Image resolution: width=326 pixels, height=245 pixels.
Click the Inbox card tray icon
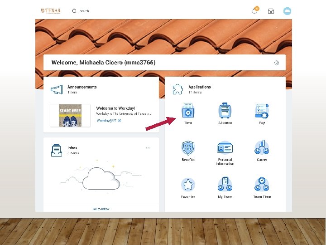click(57, 150)
